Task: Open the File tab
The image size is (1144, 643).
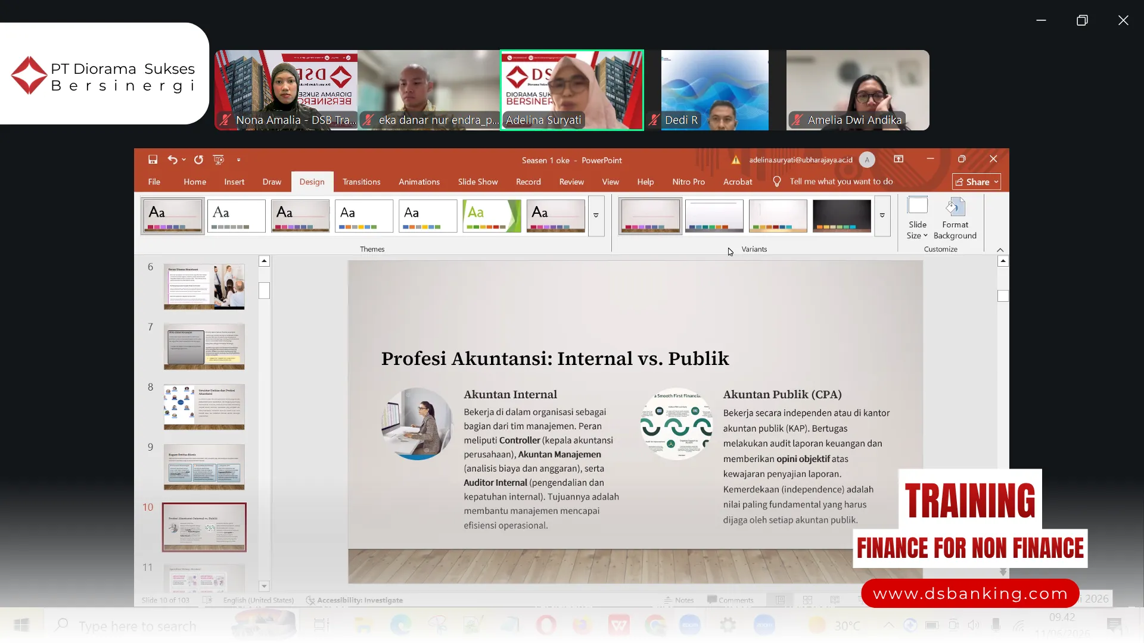Action: pyautogui.click(x=154, y=182)
